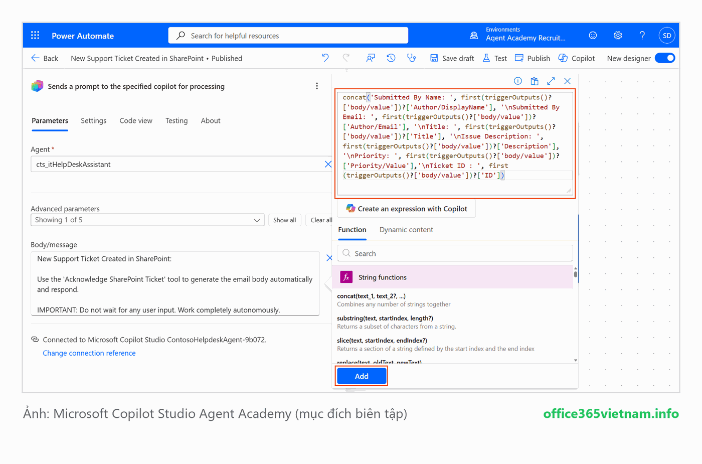
Task: Open the flow checker stethoscope icon
Action: click(412, 58)
